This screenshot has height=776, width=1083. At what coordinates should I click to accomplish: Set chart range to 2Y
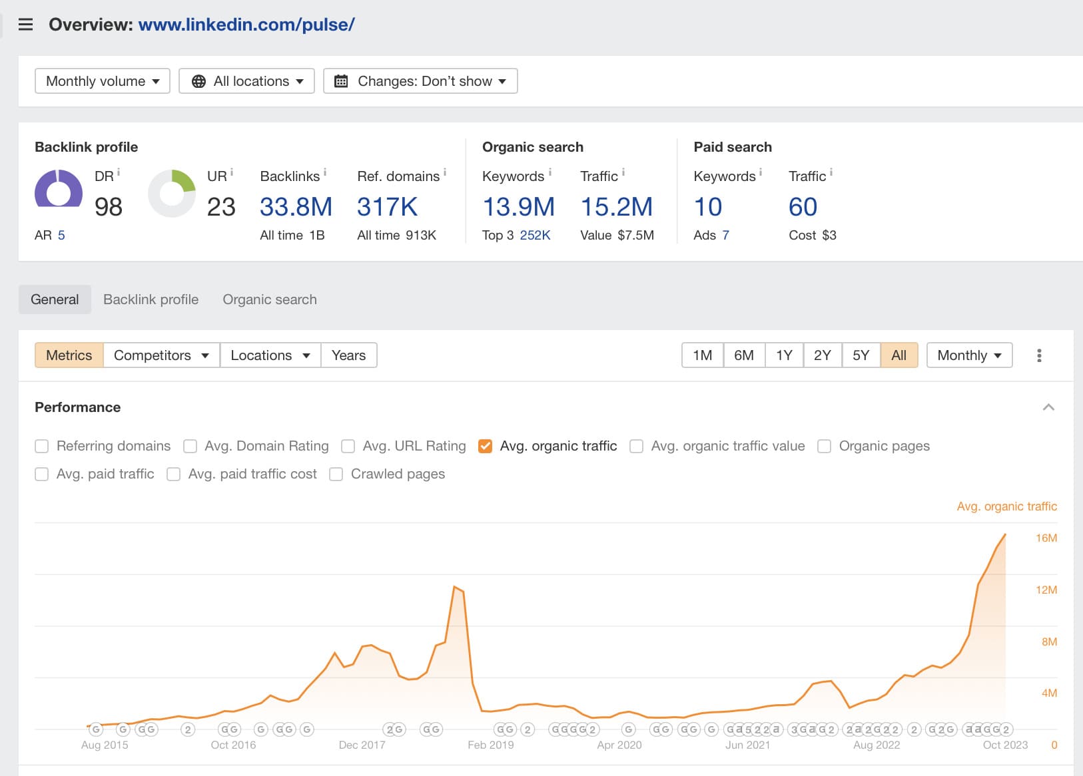point(823,355)
